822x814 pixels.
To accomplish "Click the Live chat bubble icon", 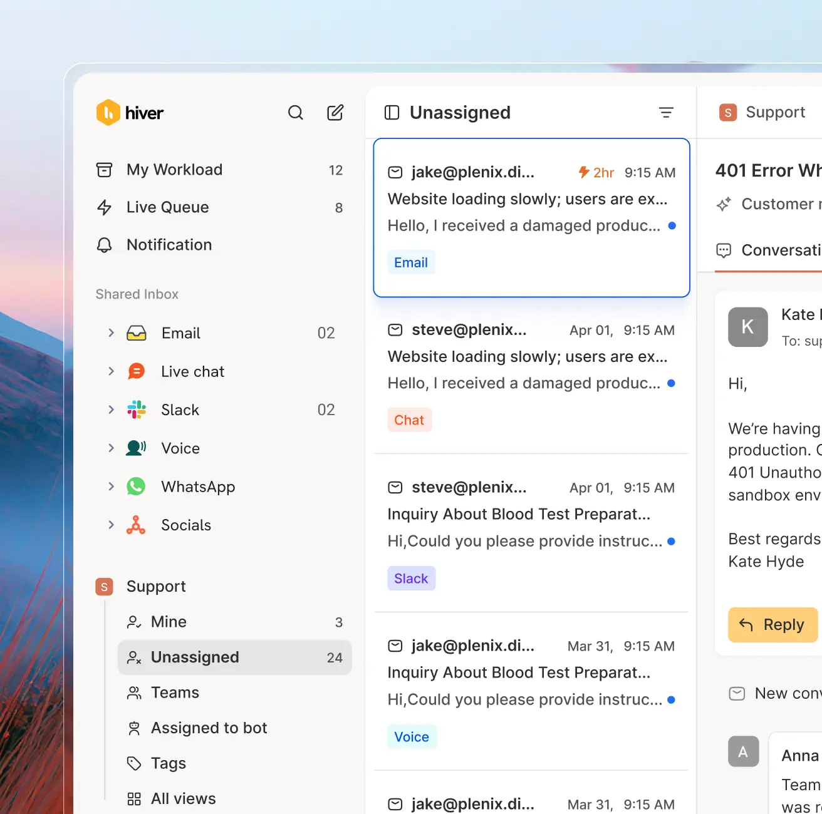I will point(136,371).
